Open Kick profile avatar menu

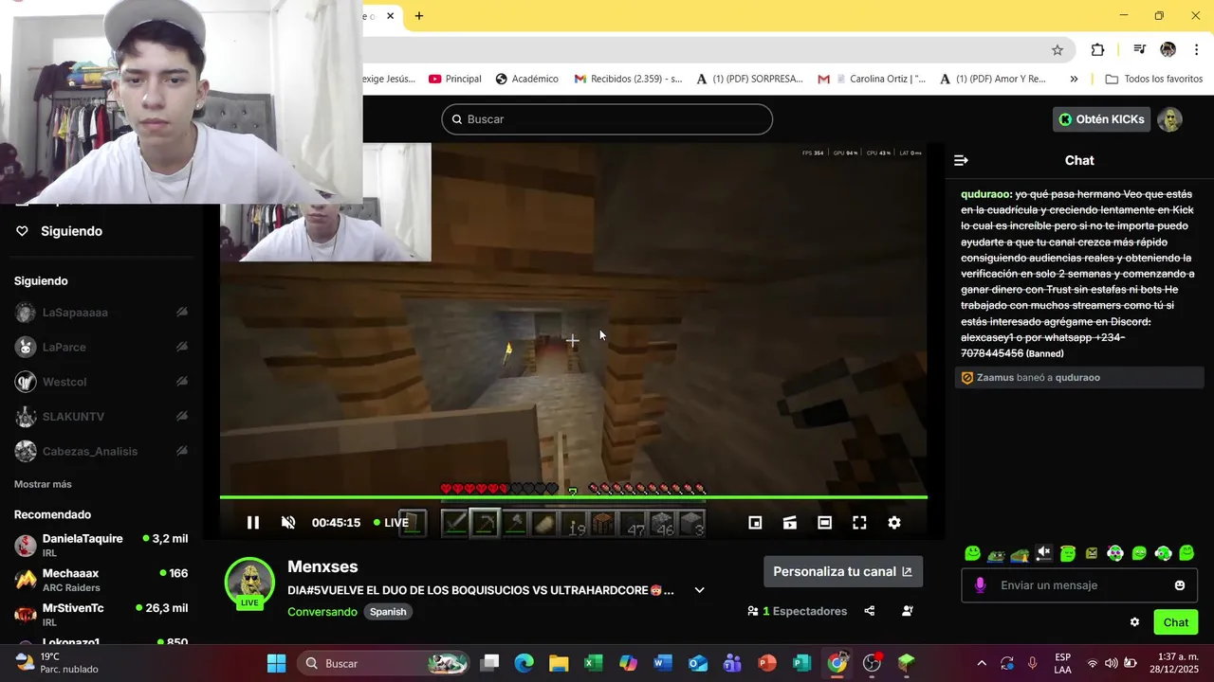point(1169,119)
